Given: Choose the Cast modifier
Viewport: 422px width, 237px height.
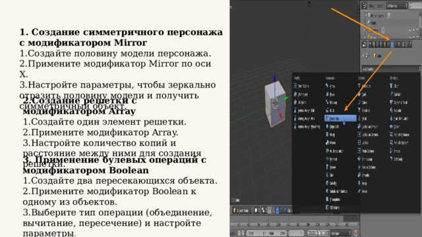Looking at the screenshot, I should click(x=362, y=94).
